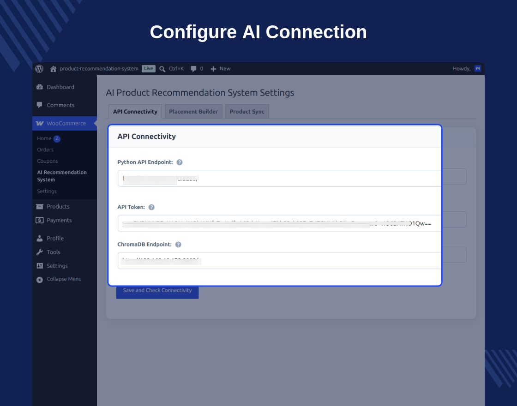Screen dimensions: 517x406
Task: Open main Settings below Tools
Action: (57, 266)
